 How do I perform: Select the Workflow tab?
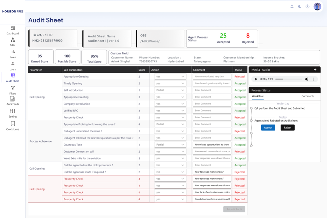click(258, 96)
